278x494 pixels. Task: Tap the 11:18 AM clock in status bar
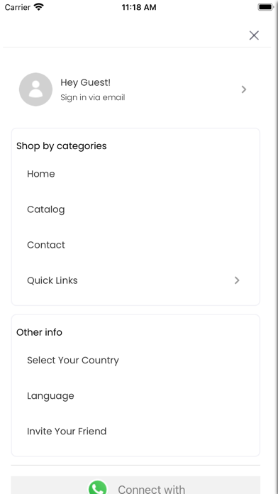[139, 7]
